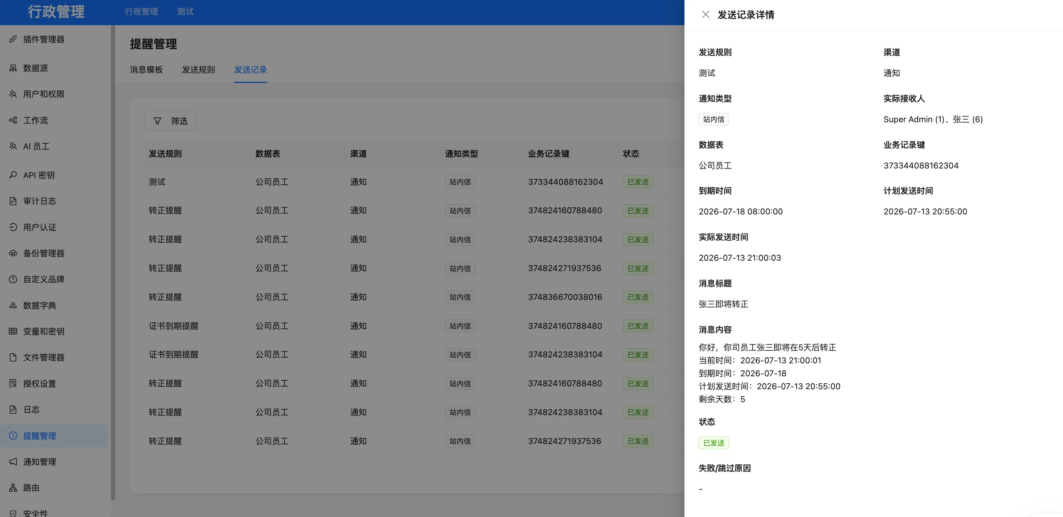Click the 已发送 status tag in the 测试 row
The width and height of the screenshot is (1063, 517).
click(638, 182)
